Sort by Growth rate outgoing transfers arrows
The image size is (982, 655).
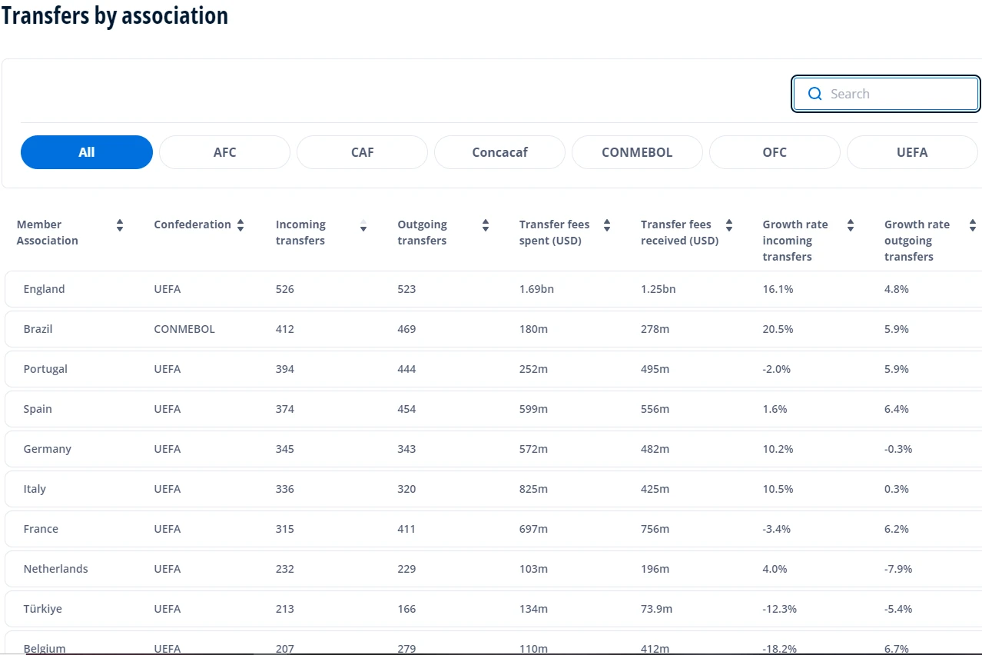point(972,225)
